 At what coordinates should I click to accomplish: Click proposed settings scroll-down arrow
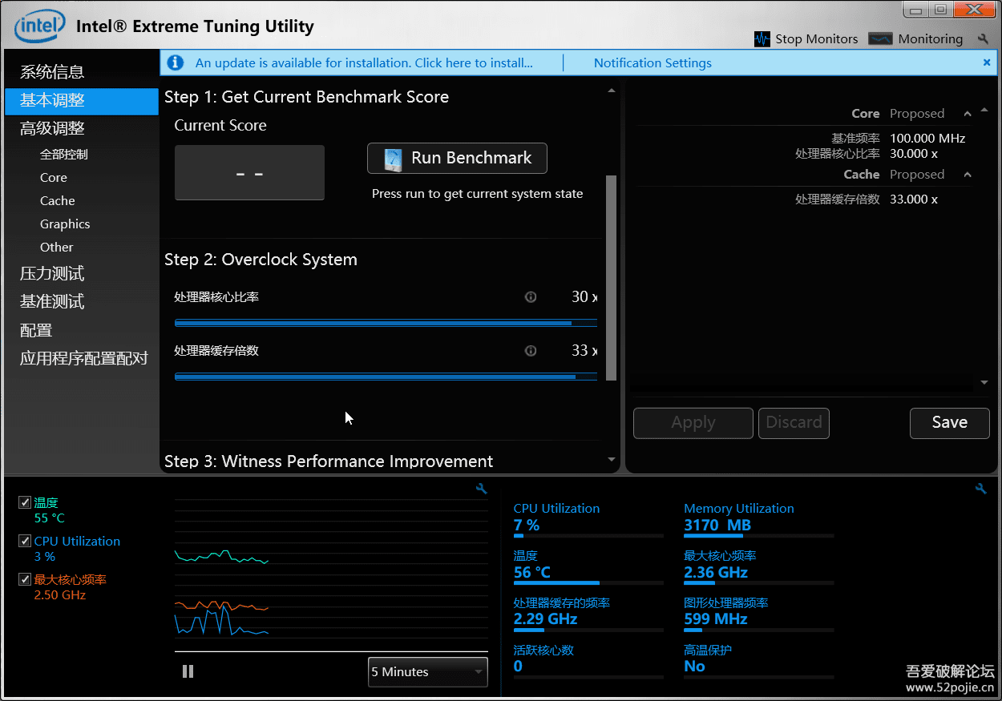(984, 383)
